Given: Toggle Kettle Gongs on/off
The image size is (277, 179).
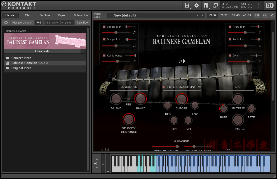Looking at the screenshot, I should (104, 56).
